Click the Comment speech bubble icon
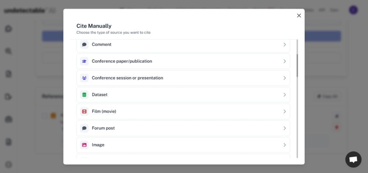This screenshot has height=173, width=368. click(84, 45)
